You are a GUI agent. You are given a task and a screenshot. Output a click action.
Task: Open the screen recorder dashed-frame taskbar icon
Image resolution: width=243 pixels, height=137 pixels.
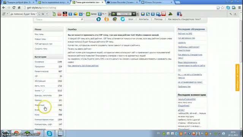point(60,134)
